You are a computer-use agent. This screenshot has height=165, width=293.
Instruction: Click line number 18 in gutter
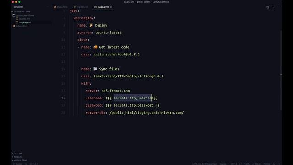pos(63,98)
